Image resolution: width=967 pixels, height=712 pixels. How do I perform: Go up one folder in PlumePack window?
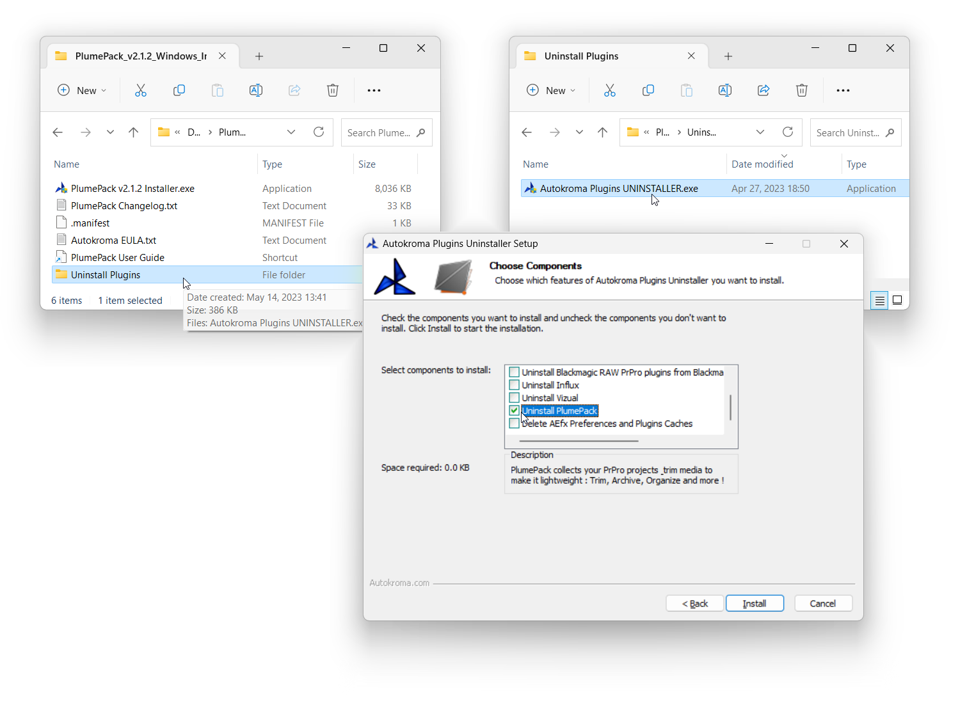coord(133,132)
